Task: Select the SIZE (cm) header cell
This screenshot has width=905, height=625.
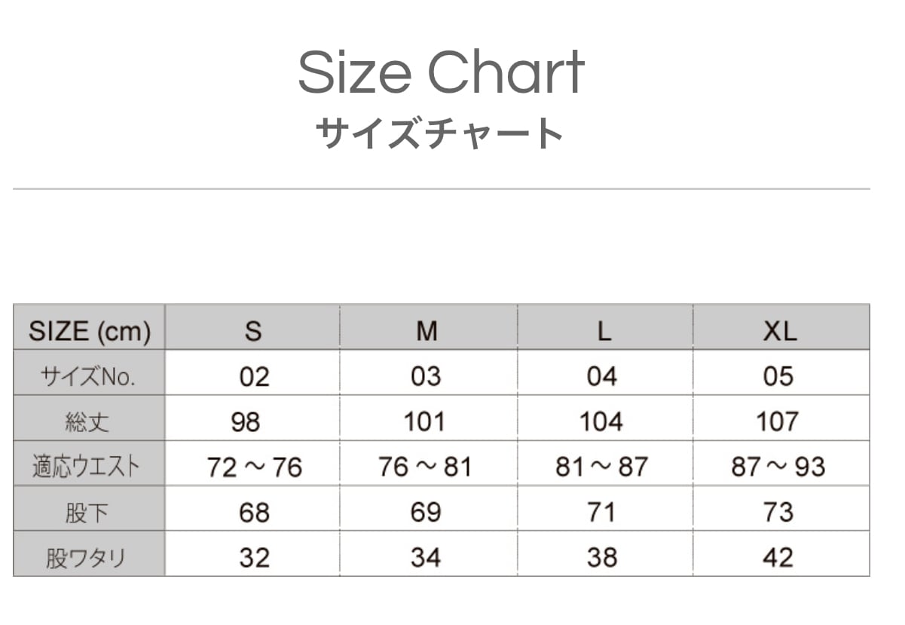Action: tap(89, 330)
